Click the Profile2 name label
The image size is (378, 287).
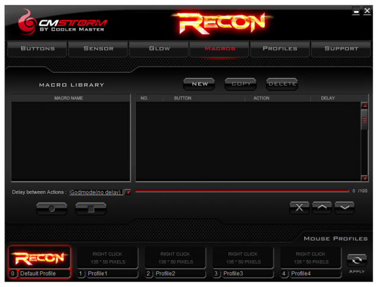(x=180, y=274)
